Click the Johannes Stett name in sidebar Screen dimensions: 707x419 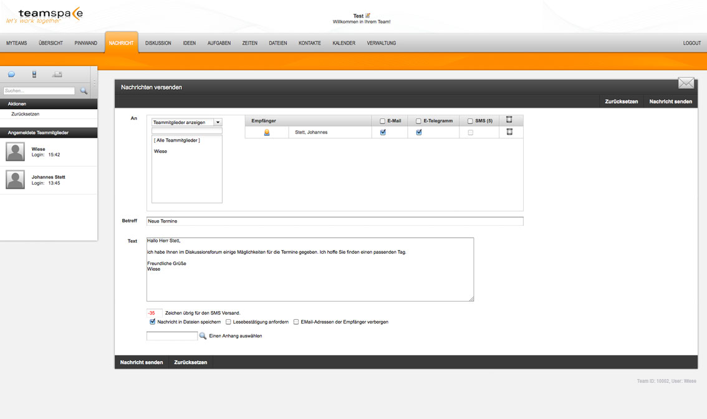[x=48, y=177]
